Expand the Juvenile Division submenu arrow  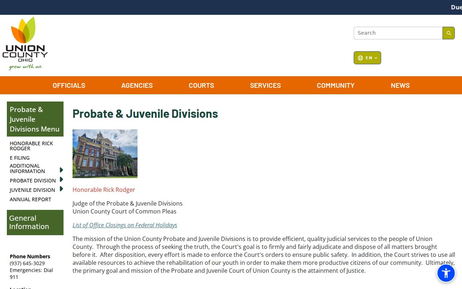point(61,189)
